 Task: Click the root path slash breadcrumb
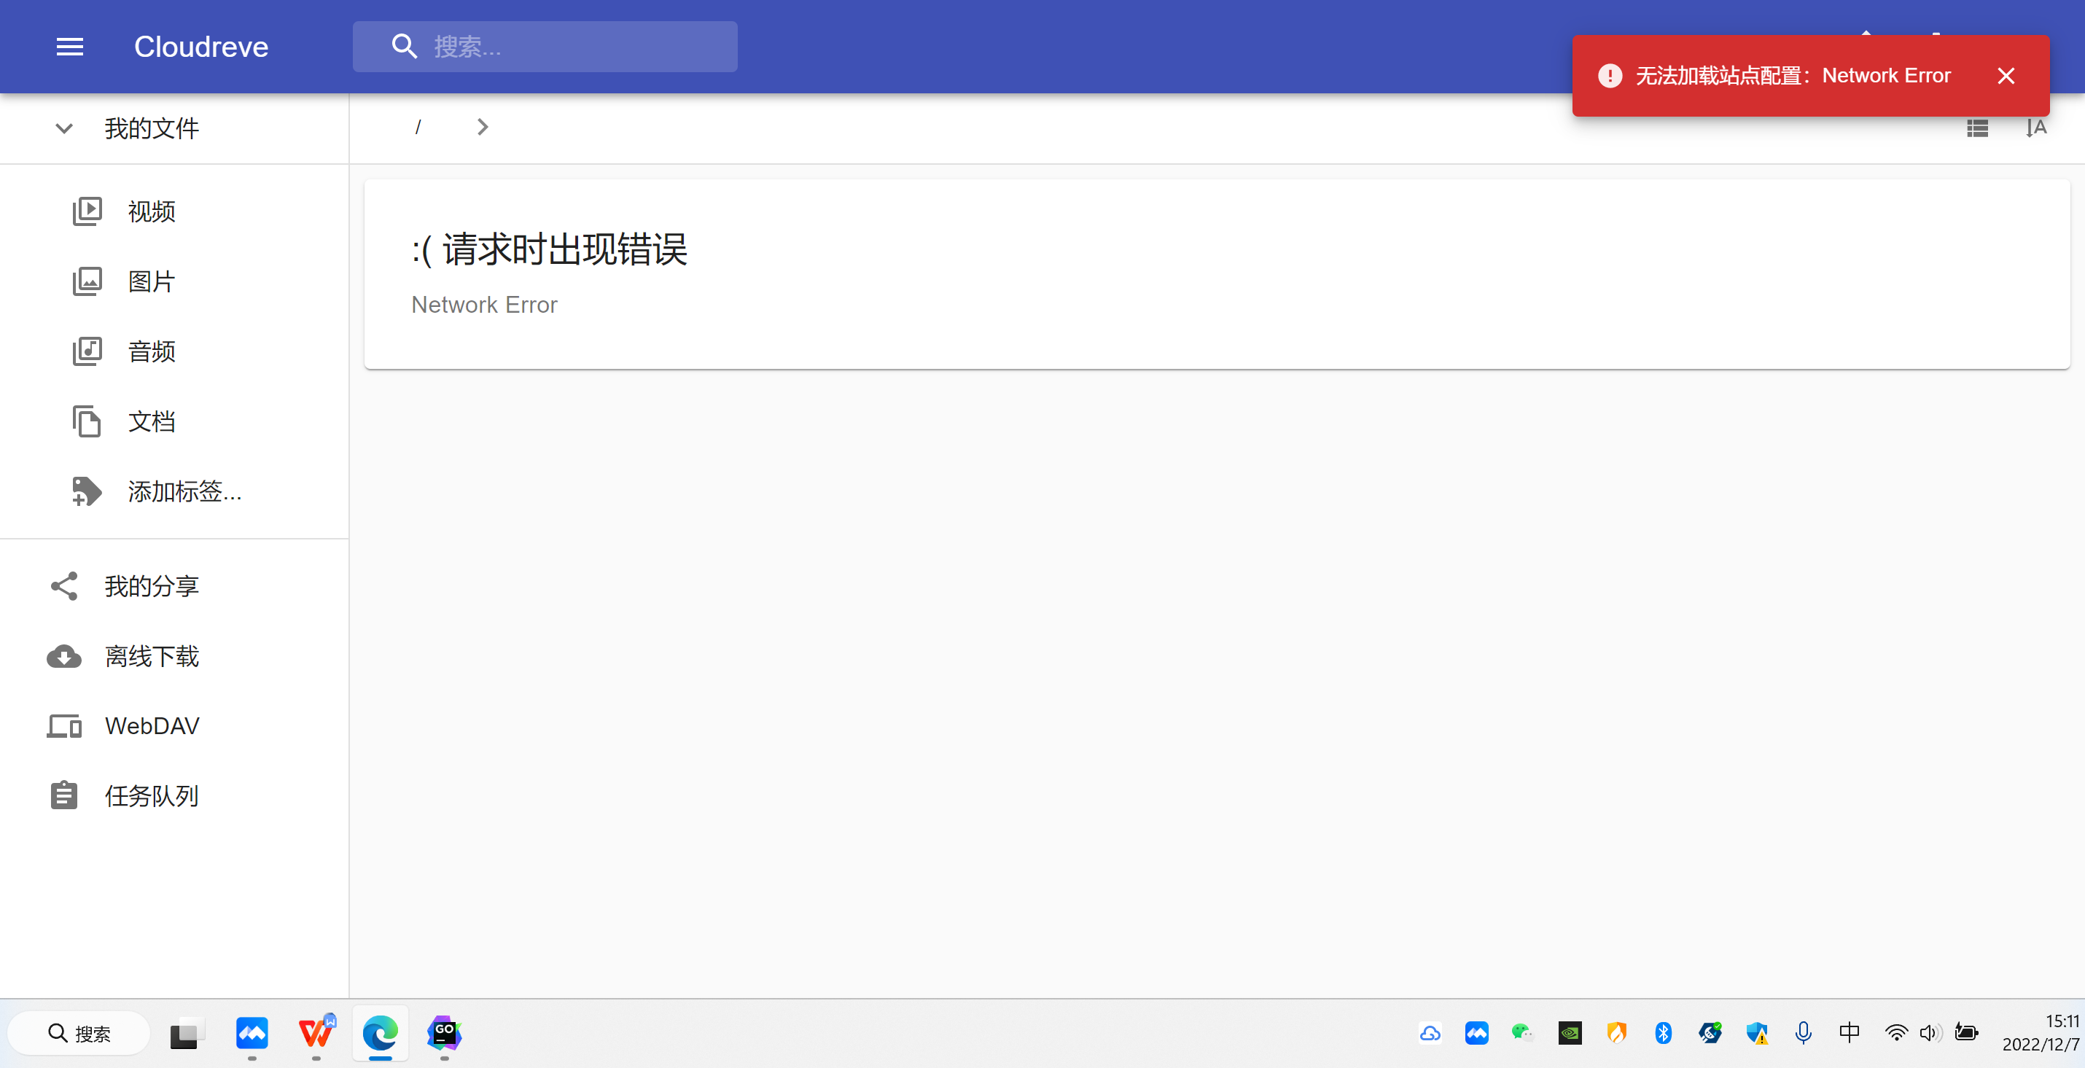[x=418, y=127]
